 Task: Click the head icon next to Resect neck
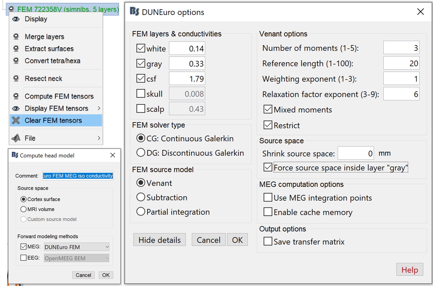point(16,79)
